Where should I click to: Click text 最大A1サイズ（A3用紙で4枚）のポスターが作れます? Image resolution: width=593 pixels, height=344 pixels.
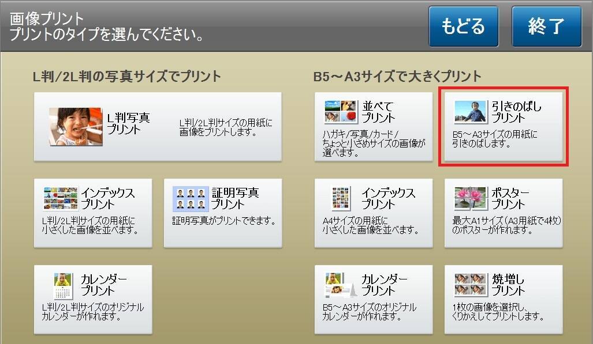click(x=507, y=225)
